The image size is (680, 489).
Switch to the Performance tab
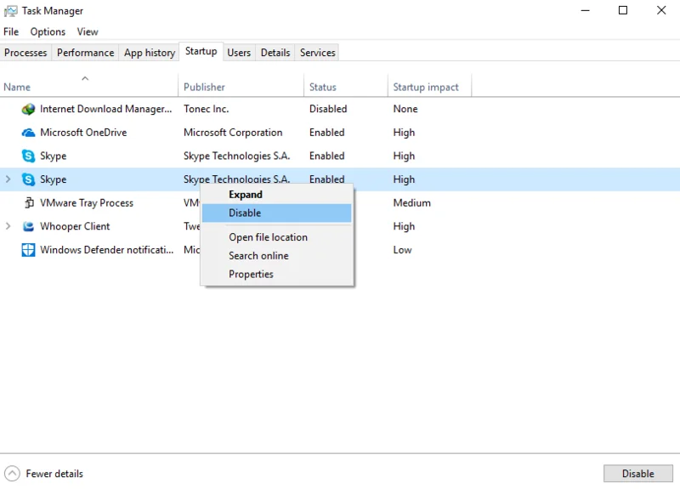[86, 53]
